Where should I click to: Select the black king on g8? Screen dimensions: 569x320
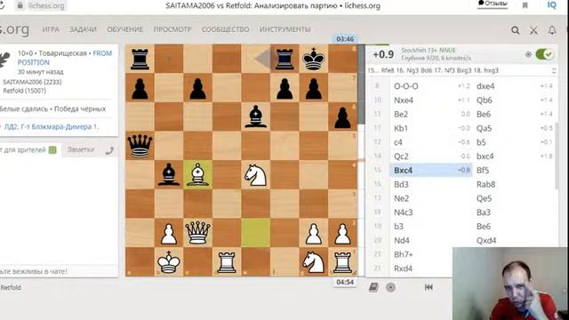coord(314,59)
